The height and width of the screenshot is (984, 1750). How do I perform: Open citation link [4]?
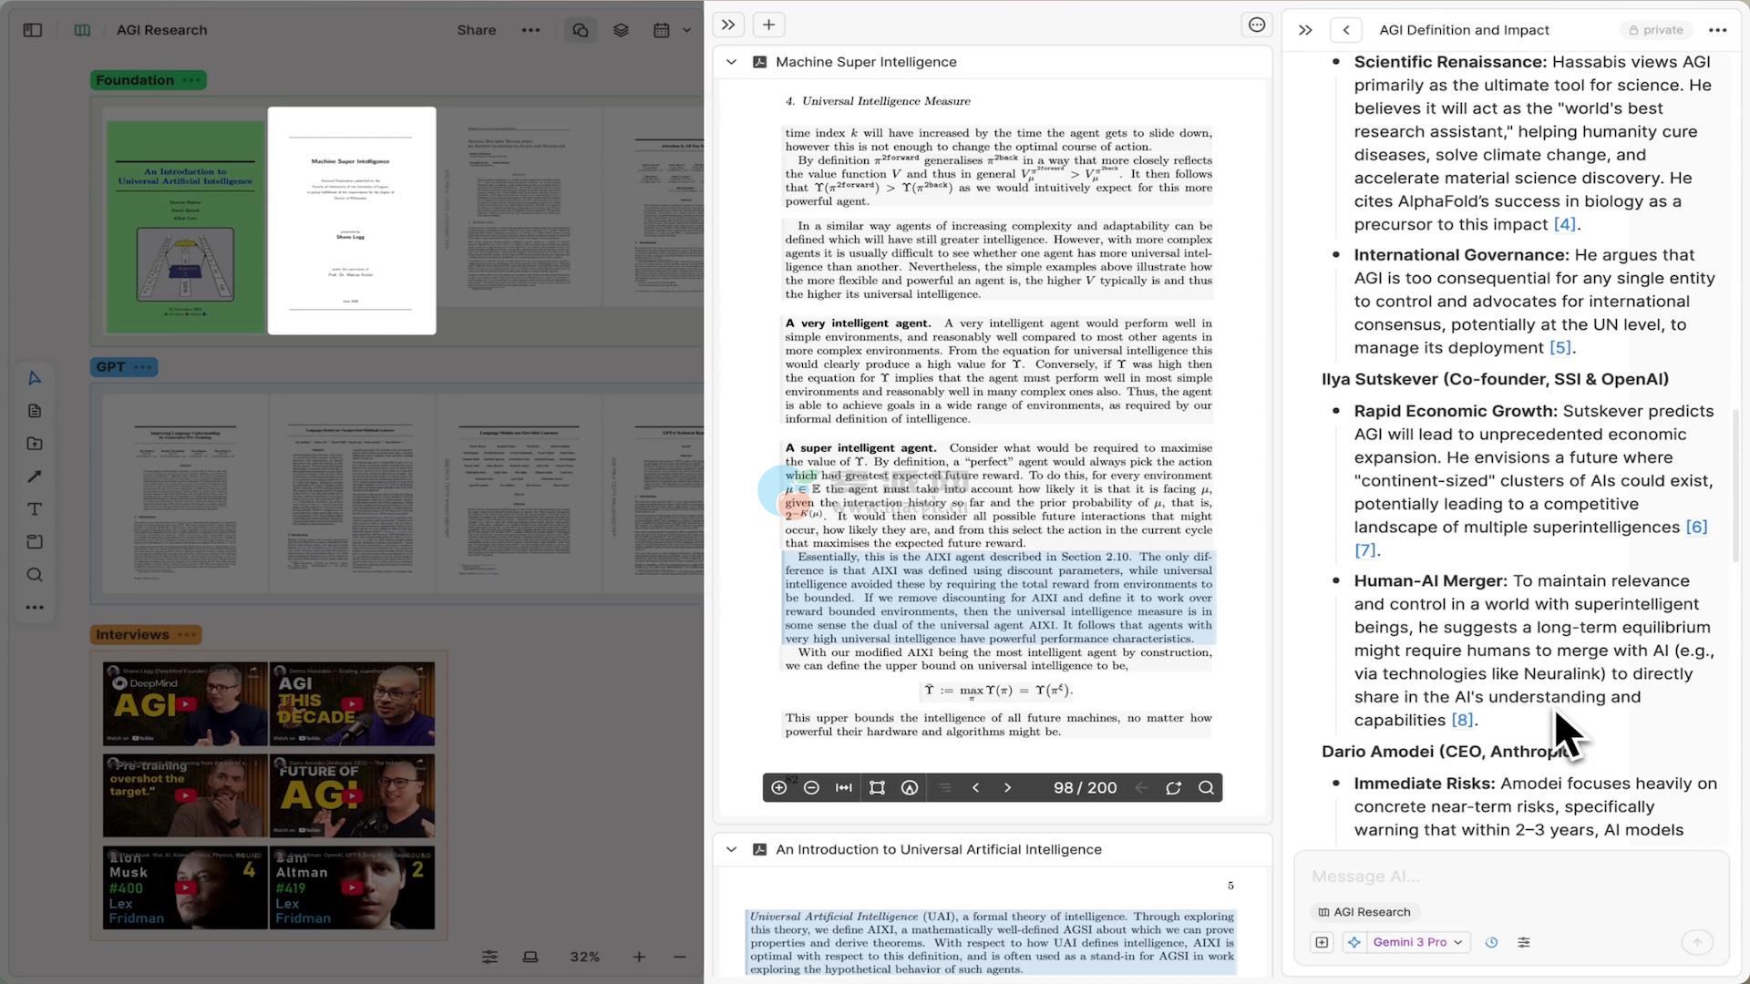(x=1564, y=224)
